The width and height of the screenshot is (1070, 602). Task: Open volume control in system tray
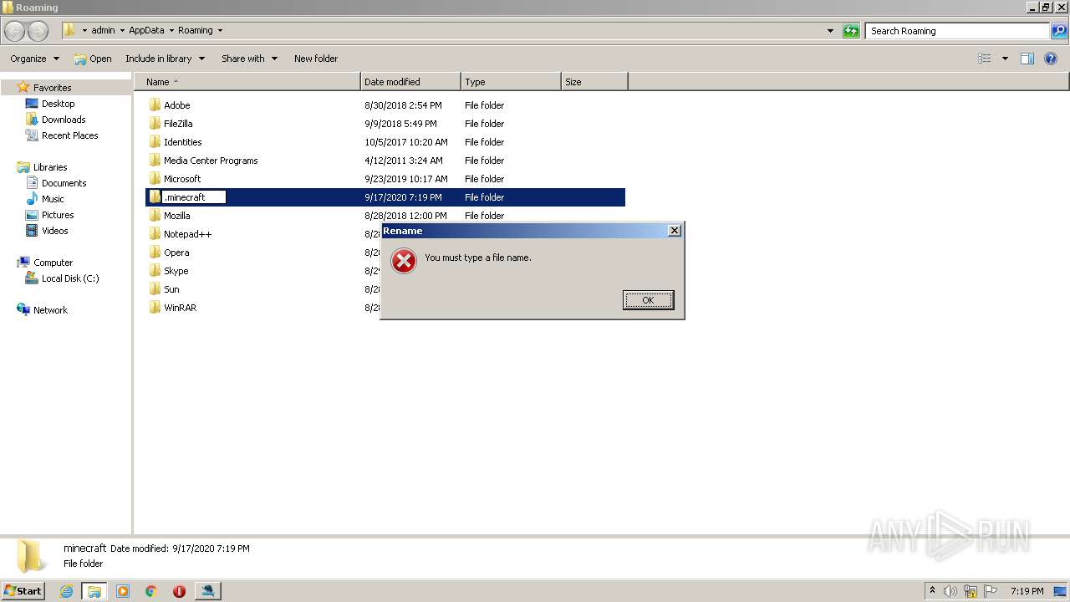point(950,591)
